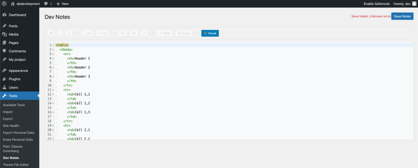Open Available Tools submenu
Screen dimensions: 418x168
tap(14, 105)
